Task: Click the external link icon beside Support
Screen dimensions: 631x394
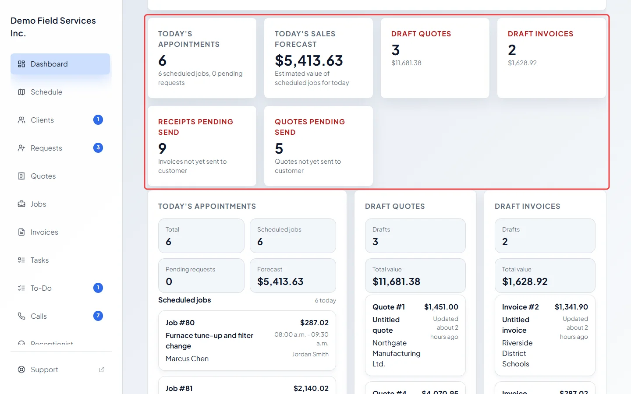Action: pyautogui.click(x=102, y=369)
